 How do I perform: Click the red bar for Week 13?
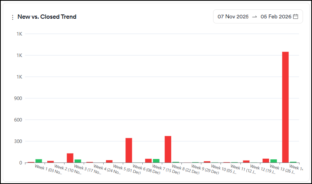pos(266,161)
